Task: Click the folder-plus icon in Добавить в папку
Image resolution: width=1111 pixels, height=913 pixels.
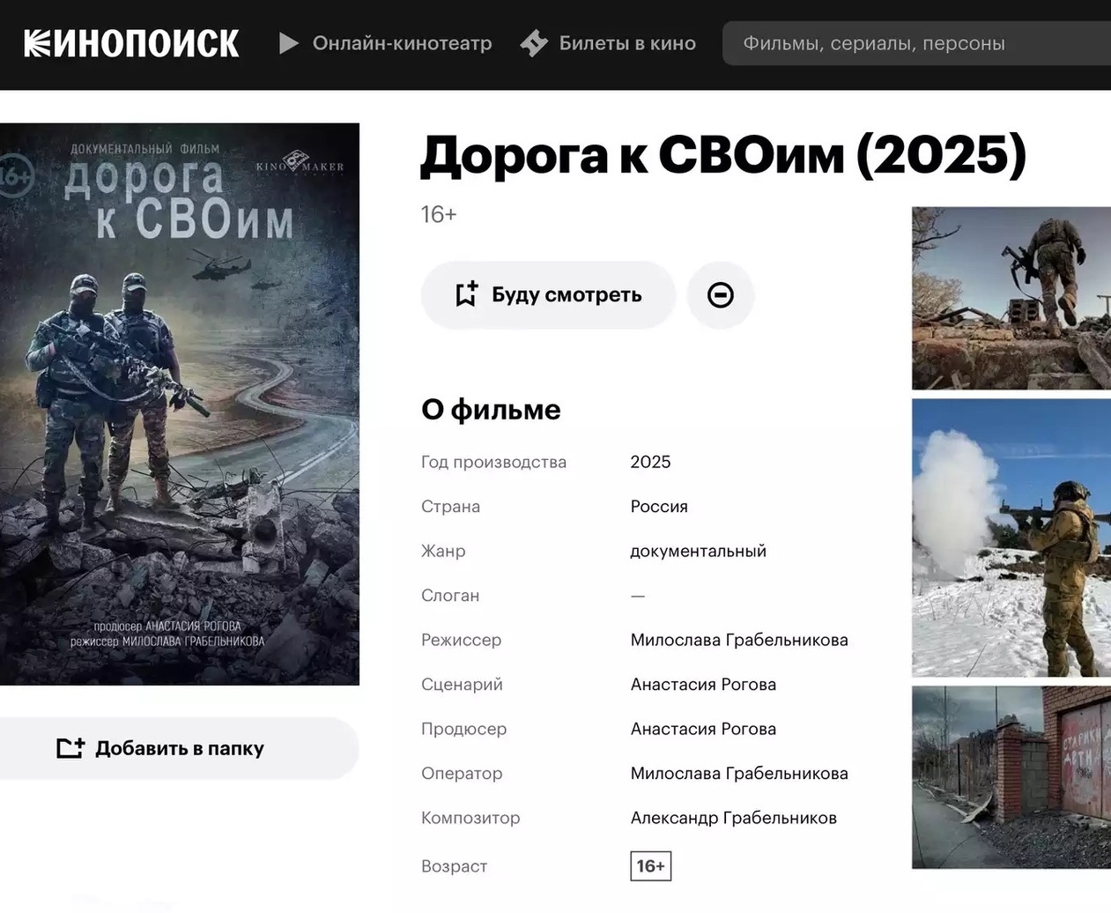Action: point(70,748)
